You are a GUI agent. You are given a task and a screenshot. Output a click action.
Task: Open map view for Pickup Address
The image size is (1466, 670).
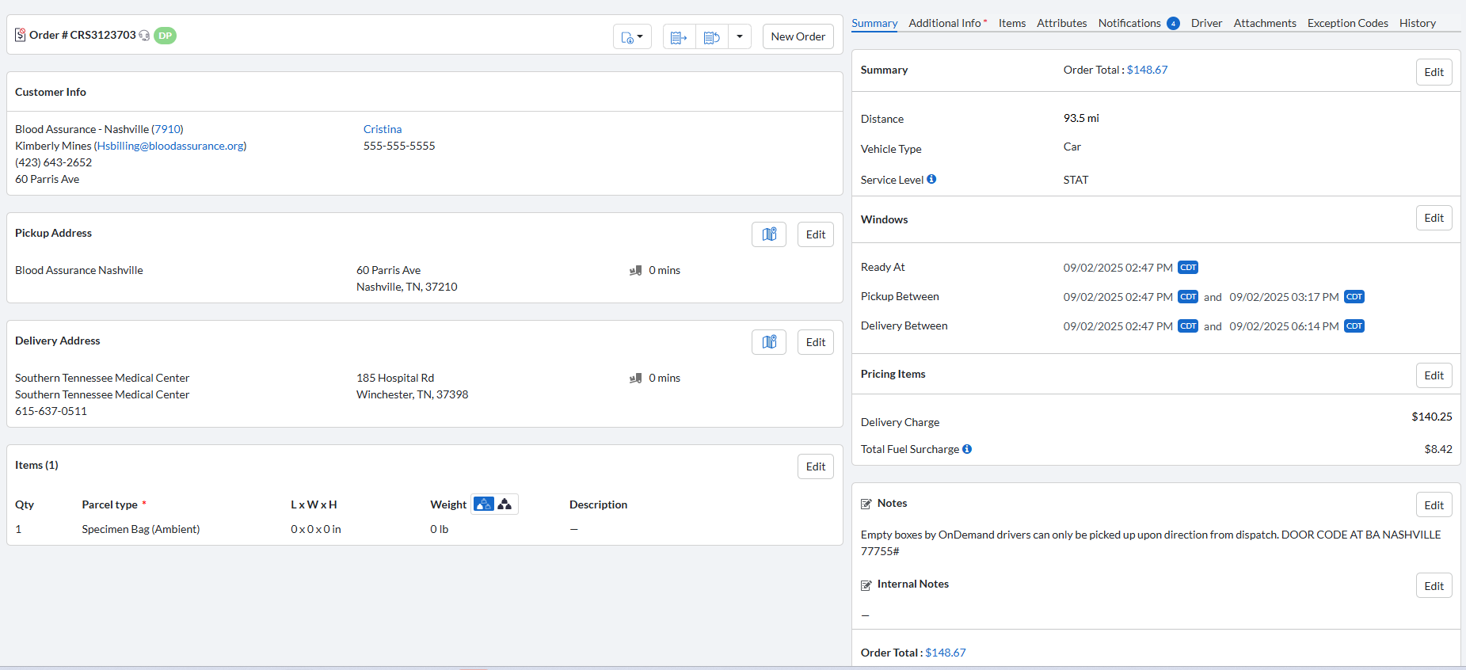point(768,234)
